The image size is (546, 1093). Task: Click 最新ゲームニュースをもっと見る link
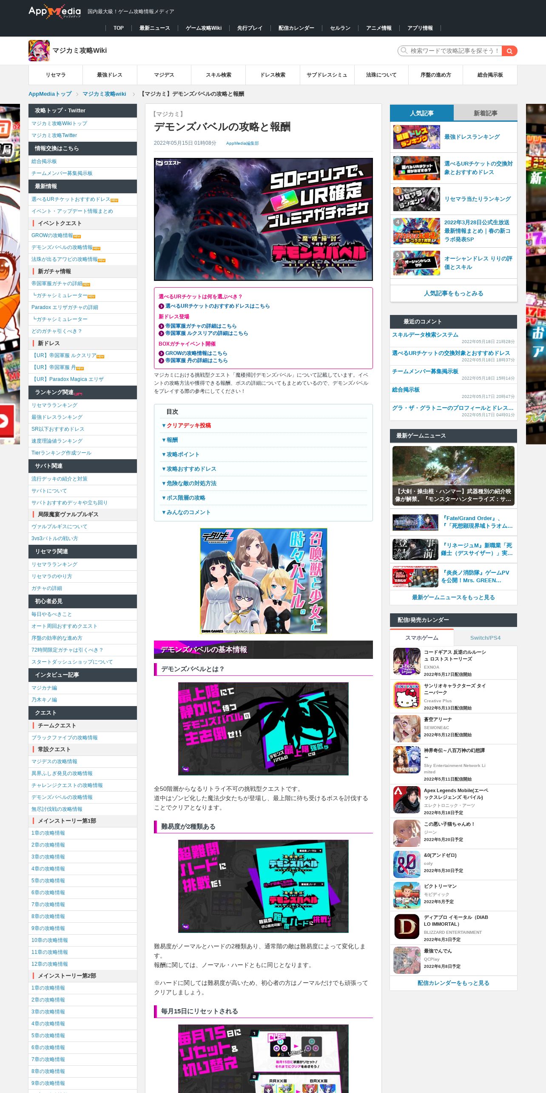click(x=453, y=598)
